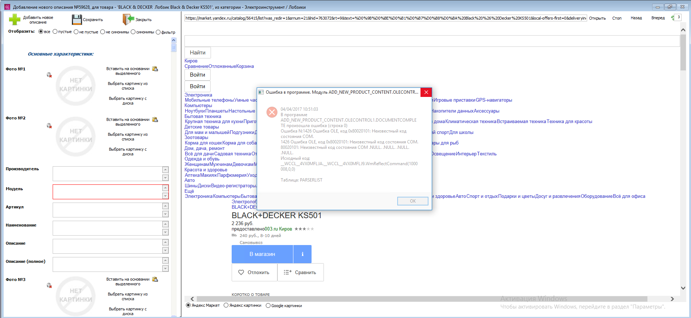Click the info 'i' button next to В магазин
The height and width of the screenshot is (318, 691).
point(302,254)
